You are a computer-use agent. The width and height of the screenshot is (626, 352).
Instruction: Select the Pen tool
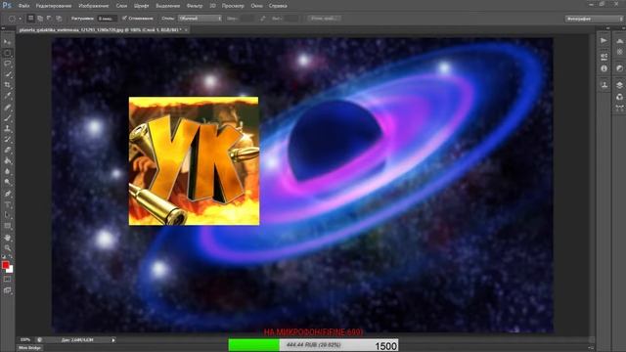(x=7, y=194)
